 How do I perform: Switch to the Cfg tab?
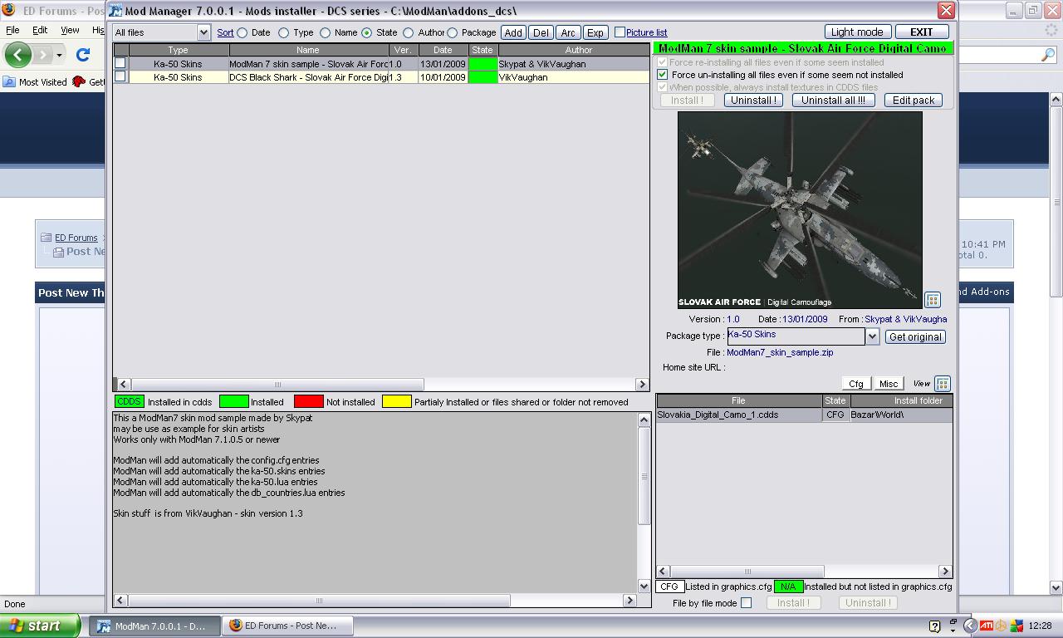[x=855, y=384]
